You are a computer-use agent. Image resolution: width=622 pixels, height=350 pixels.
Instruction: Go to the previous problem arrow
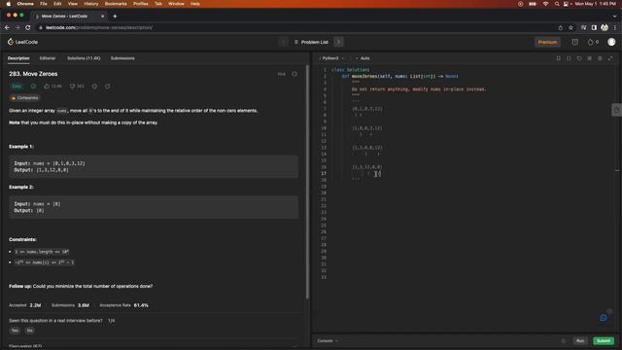[283, 42]
